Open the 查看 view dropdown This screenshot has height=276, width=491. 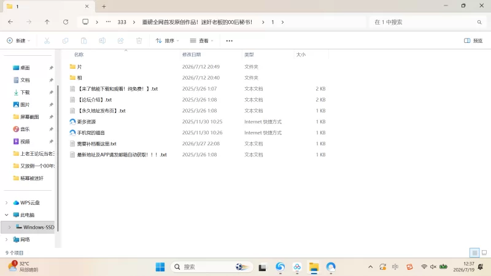(x=202, y=40)
